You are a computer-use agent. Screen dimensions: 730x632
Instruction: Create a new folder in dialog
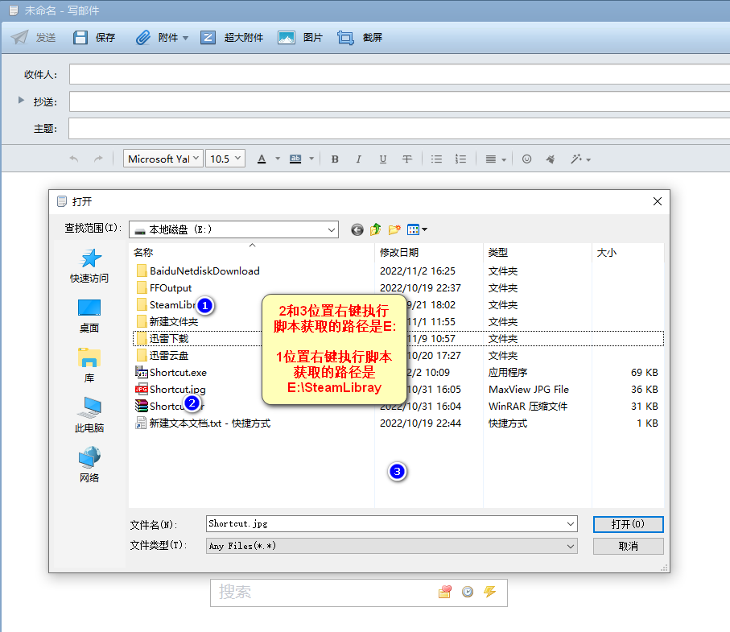394,229
